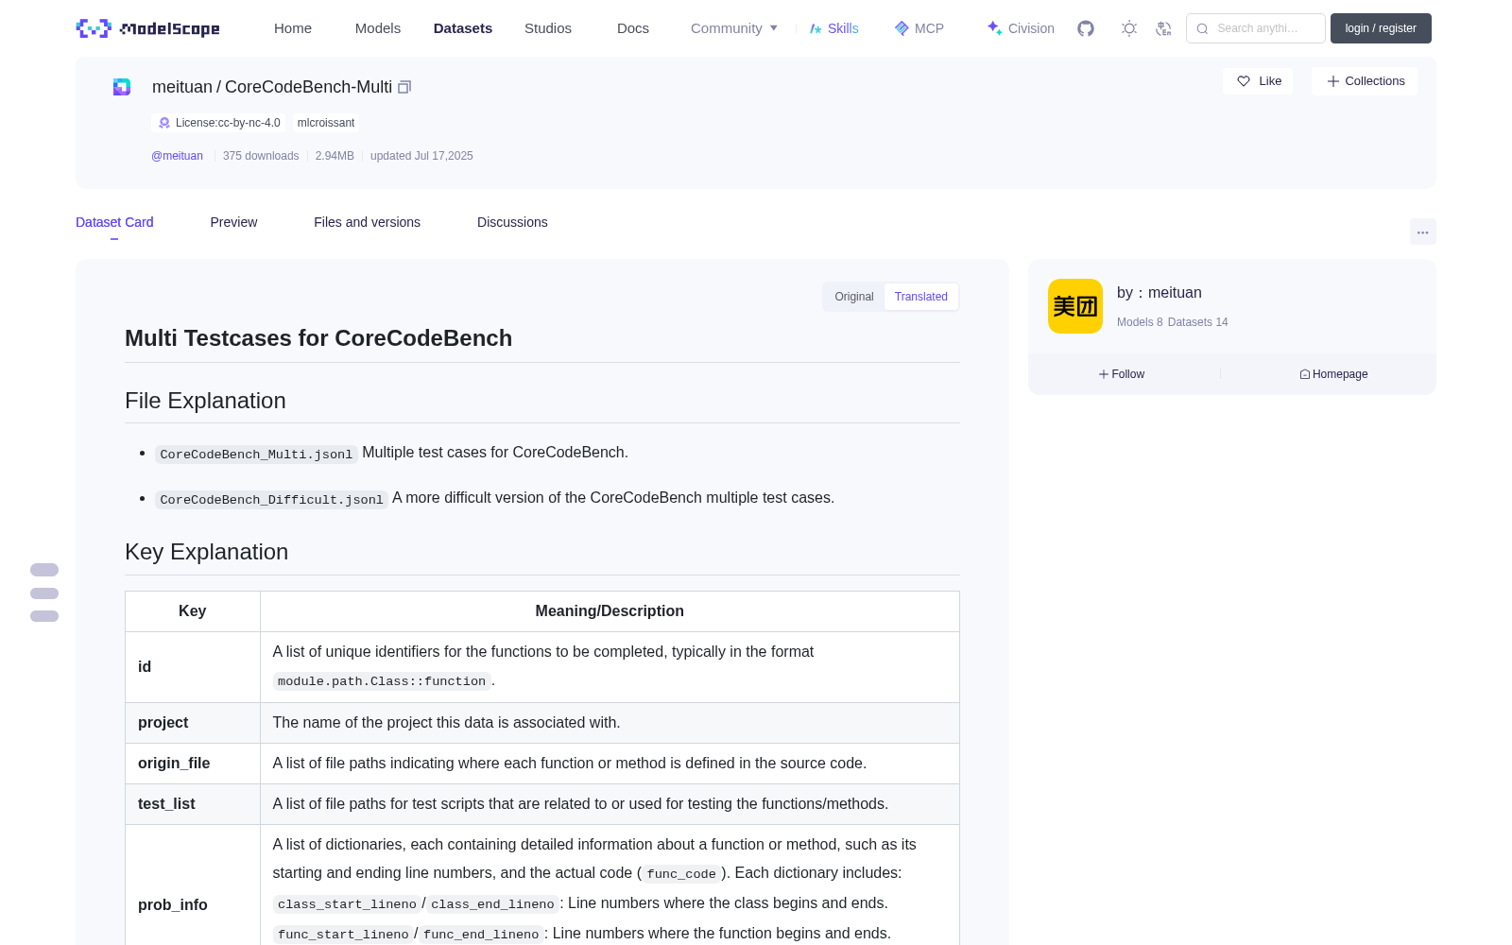The width and height of the screenshot is (1512, 945).
Task: Open the MCP page
Action: tap(919, 28)
